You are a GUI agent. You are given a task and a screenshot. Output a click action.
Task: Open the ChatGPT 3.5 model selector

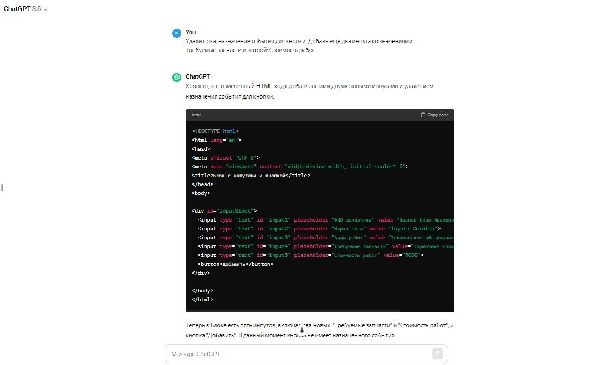23,9
